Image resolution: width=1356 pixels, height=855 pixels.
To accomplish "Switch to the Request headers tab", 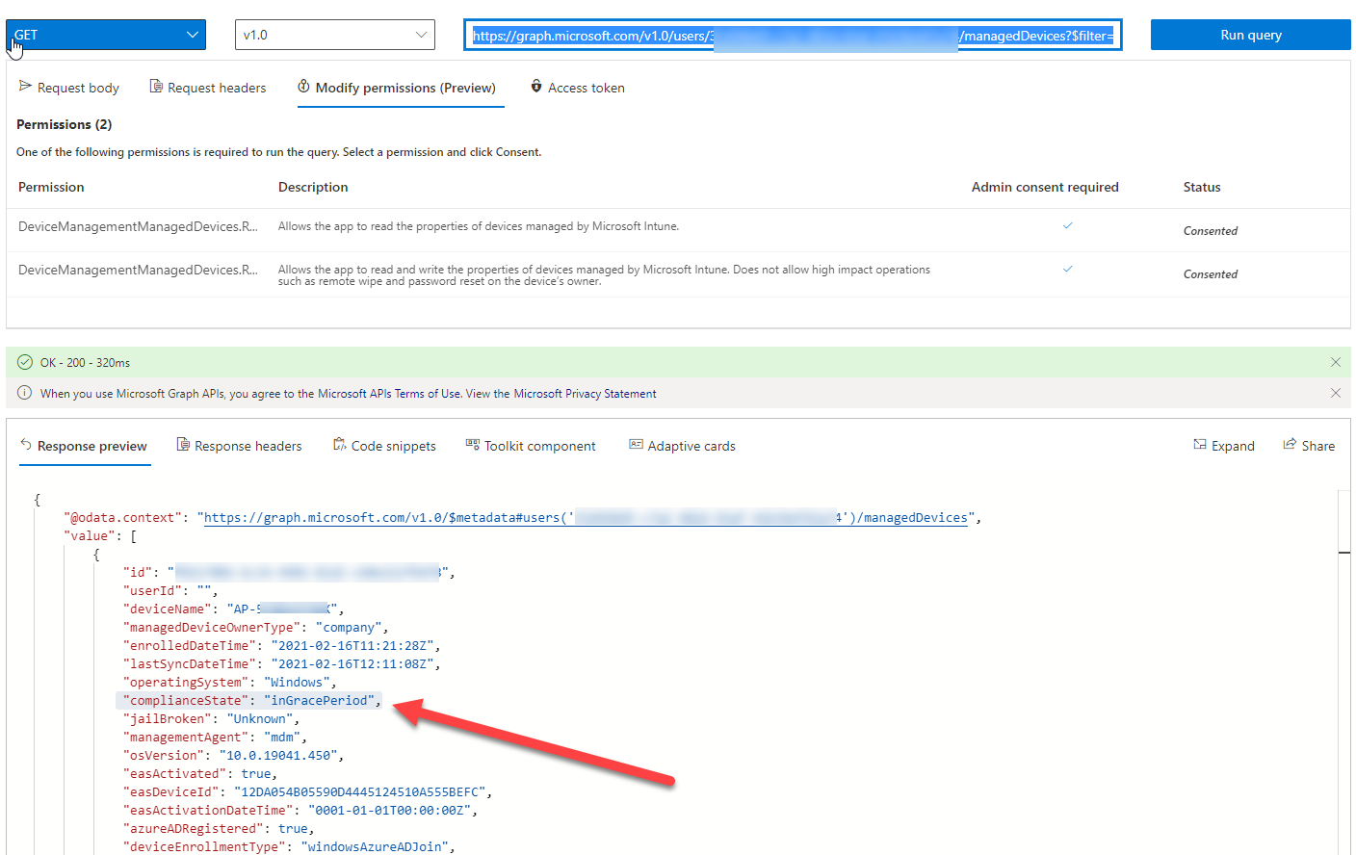I will click(208, 88).
